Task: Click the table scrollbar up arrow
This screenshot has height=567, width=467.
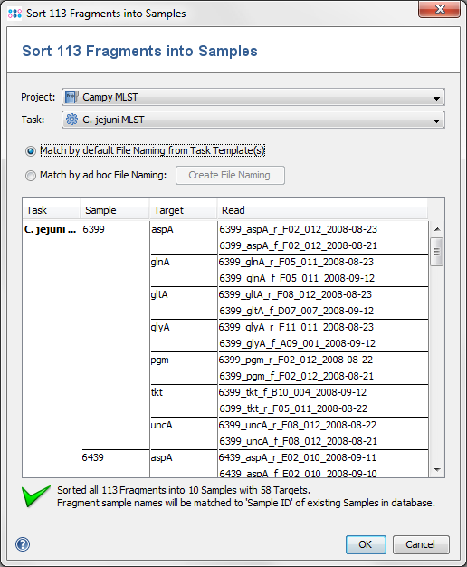Action: pos(437,229)
